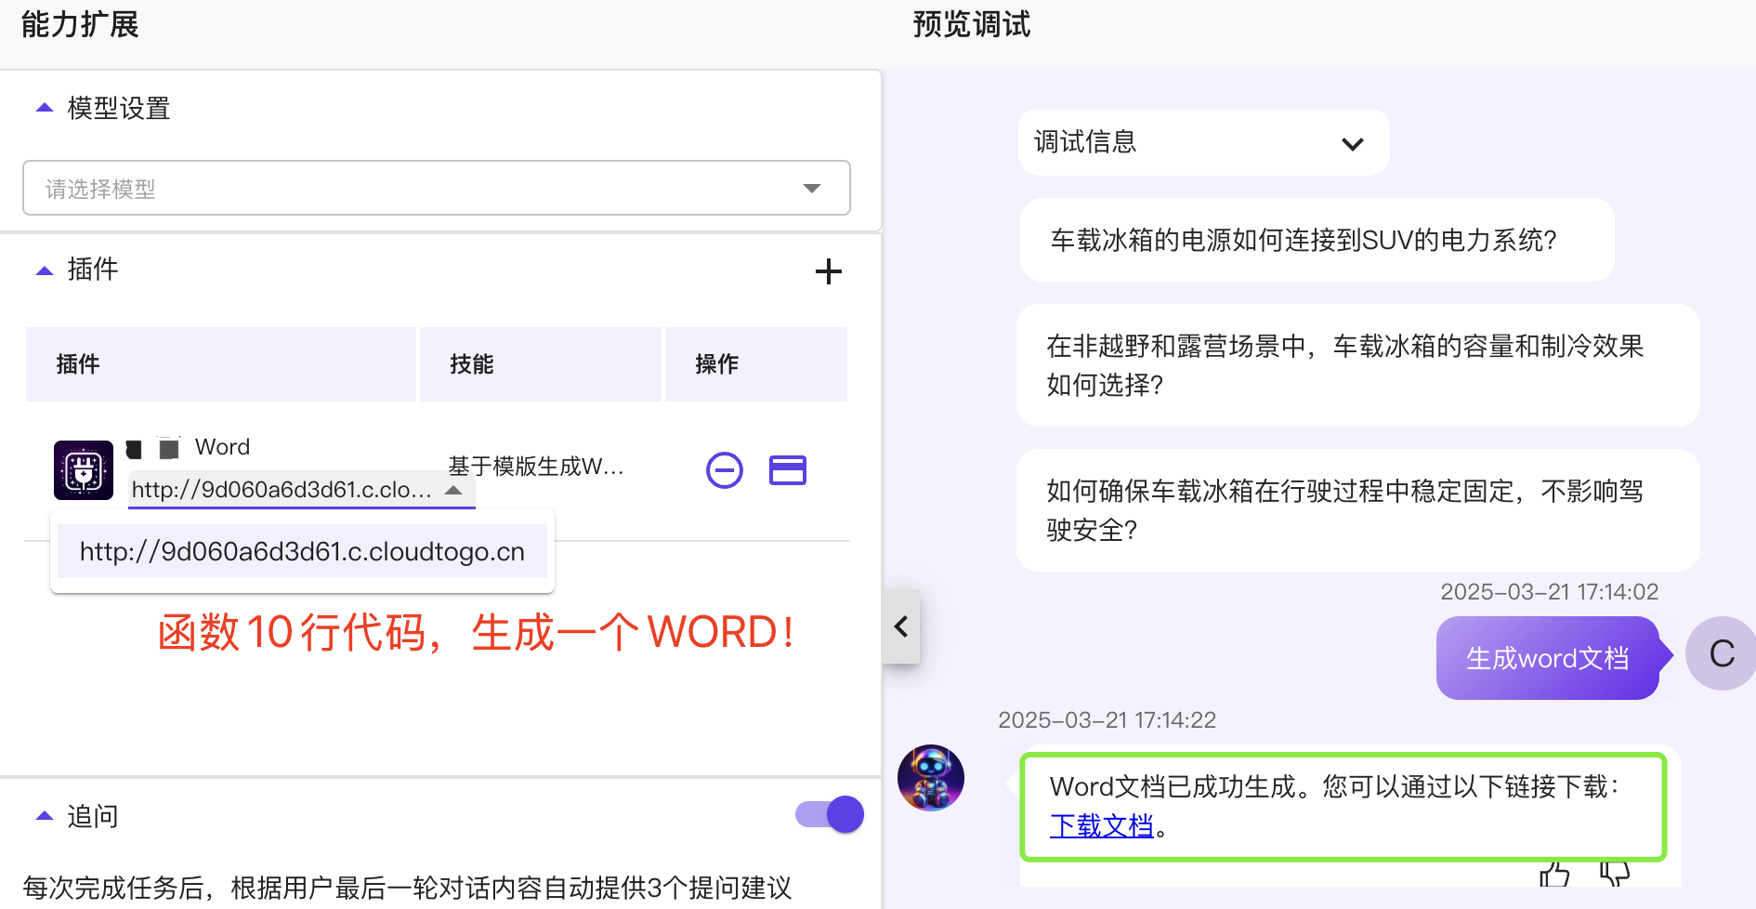Collapse the 调试信息 section chevron

1353,142
